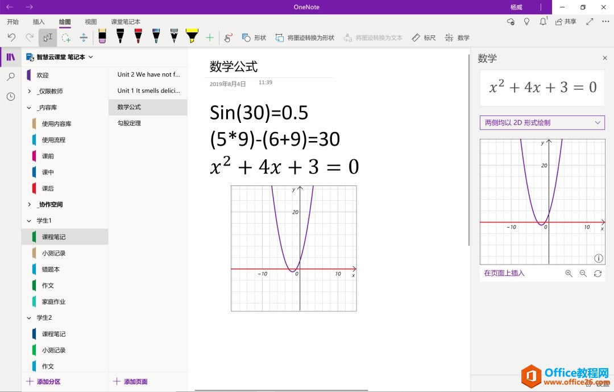The width and height of the screenshot is (614, 392).
Task: Open the 形状 (Shapes) tool
Action: pyautogui.click(x=254, y=38)
